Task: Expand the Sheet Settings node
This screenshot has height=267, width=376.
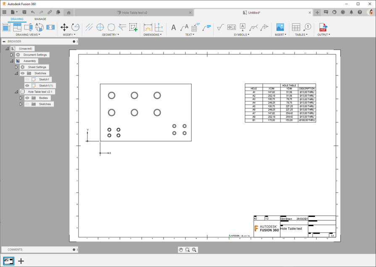Action: (x=16, y=67)
